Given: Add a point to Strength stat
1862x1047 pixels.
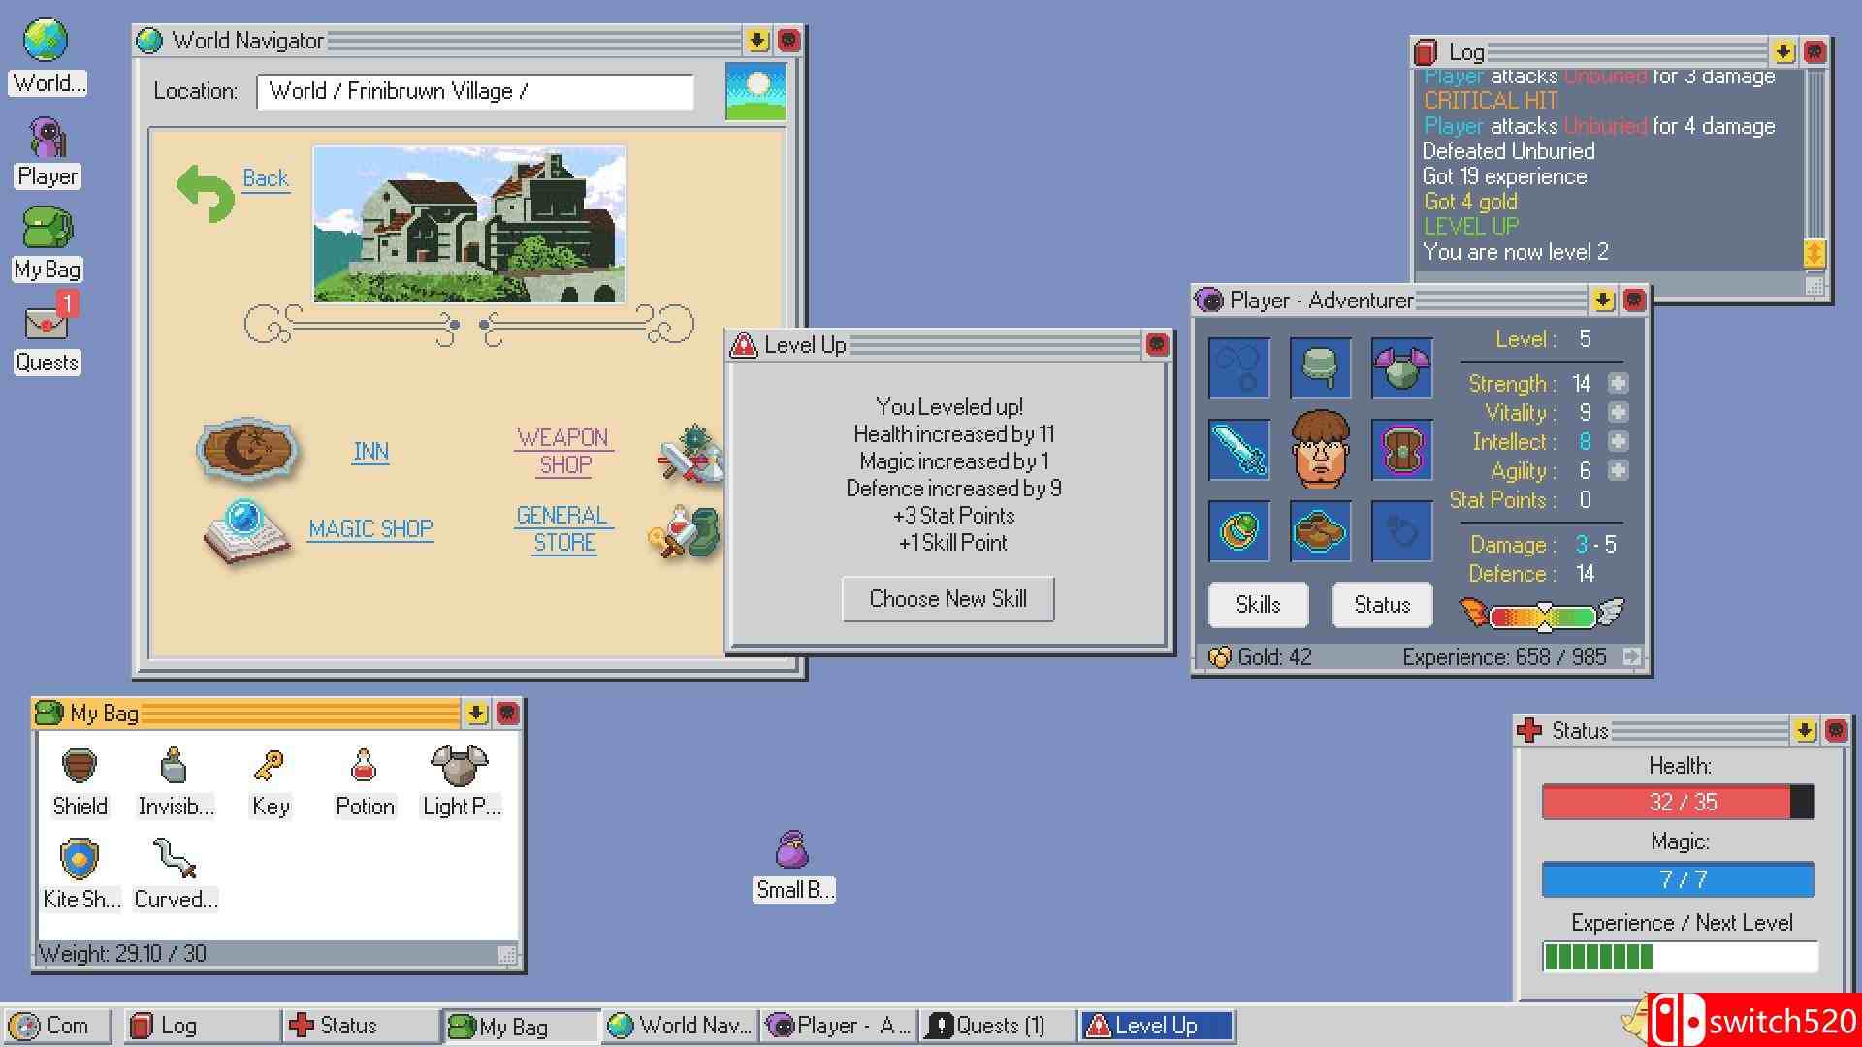Looking at the screenshot, I should point(1618,383).
